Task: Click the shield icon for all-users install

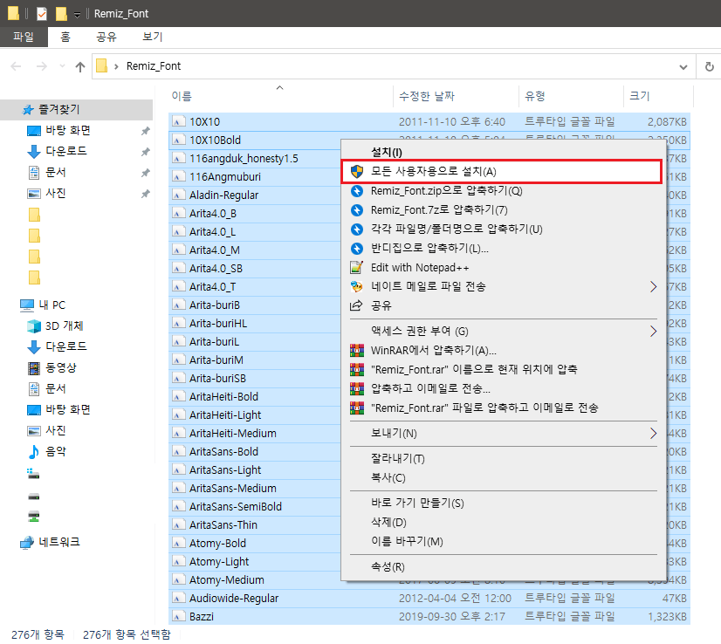Action: coord(357,171)
